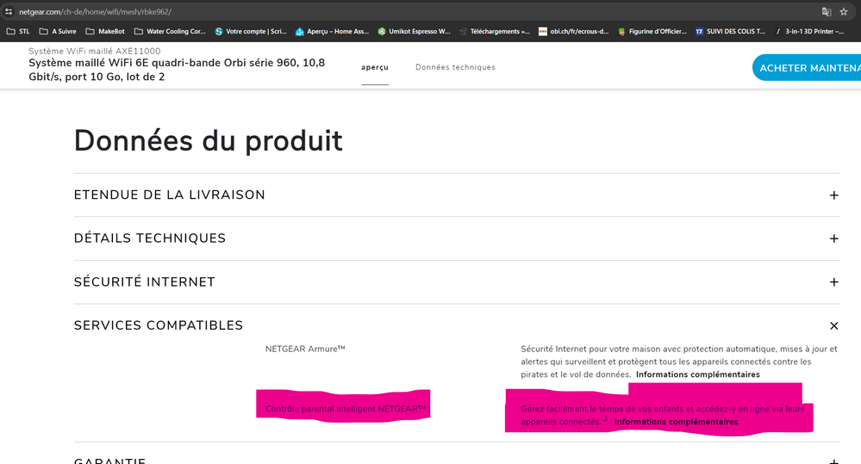Expand ETENDUE DE LA LIVRAISON plus icon
The image size is (861, 464).
833,195
